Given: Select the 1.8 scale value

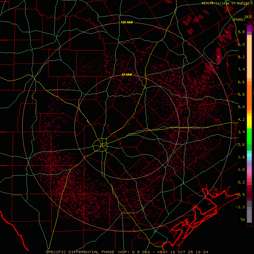Looking at the screenshot, I should 241,157.
